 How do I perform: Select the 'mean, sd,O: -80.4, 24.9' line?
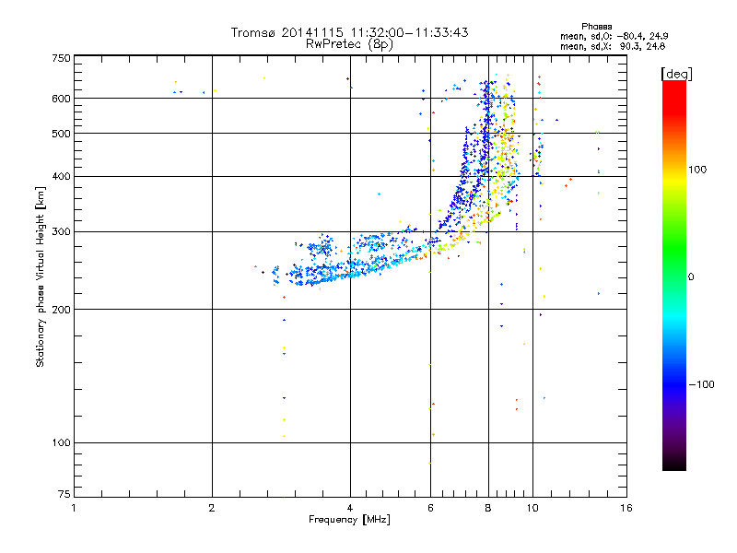pyautogui.click(x=614, y=36)
